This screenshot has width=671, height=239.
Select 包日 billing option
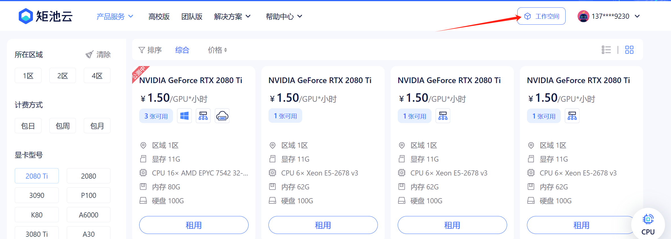[x=28, y=126]
